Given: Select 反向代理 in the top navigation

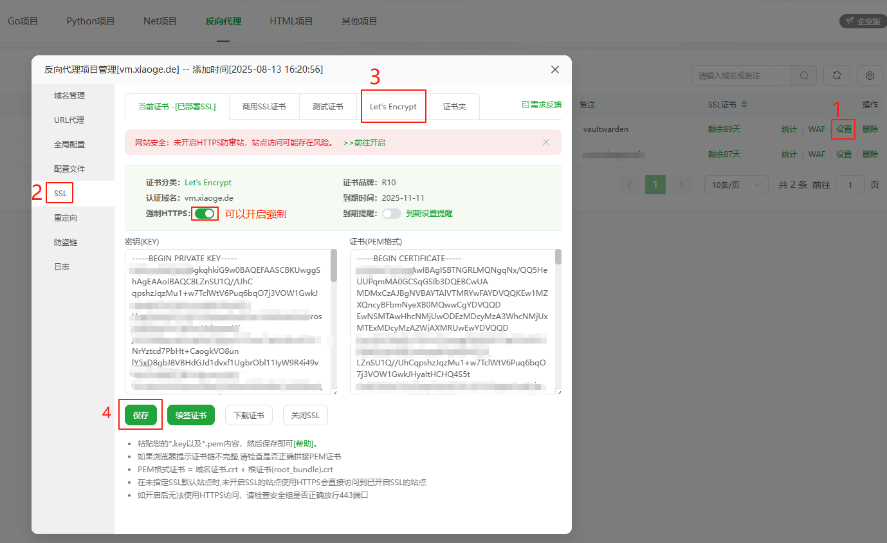Looking at the screenshot, I should pos(223,21).
